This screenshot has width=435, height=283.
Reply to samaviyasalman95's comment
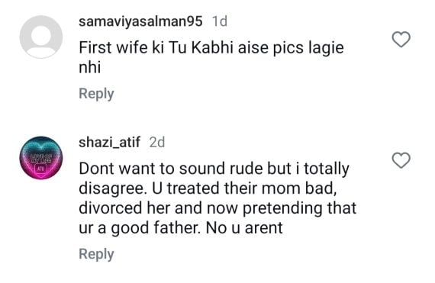click(96, 94)
